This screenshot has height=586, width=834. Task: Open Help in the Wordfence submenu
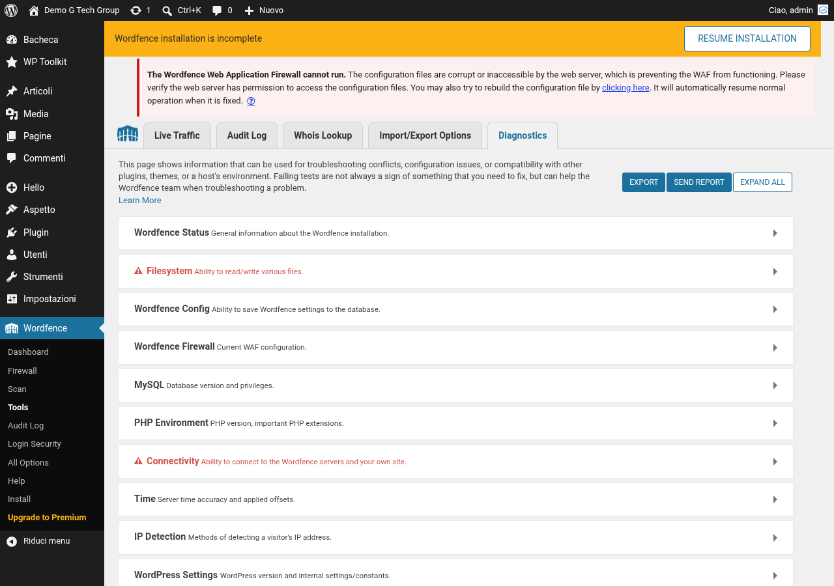pos(16,481)
